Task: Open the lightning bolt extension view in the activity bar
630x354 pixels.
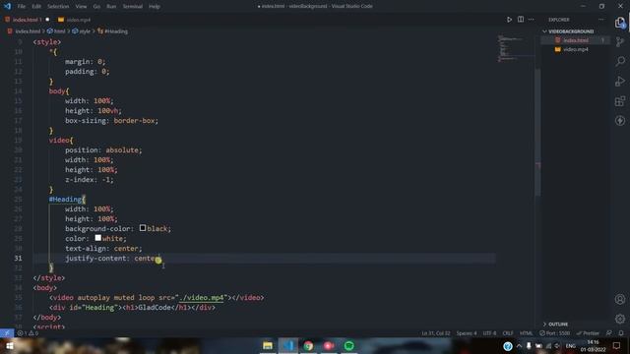Action: [620, 120]
